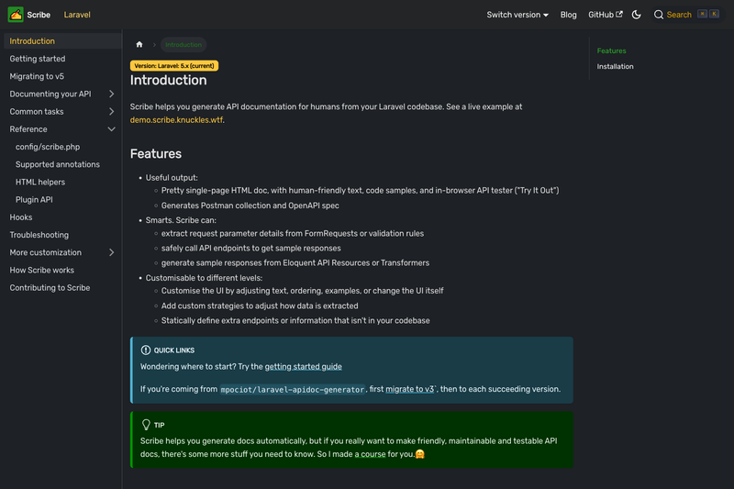The height and width of the screenshot is (489, 734).
Task: Expand Common tasks chevron
Action: (x=111, y=111)
